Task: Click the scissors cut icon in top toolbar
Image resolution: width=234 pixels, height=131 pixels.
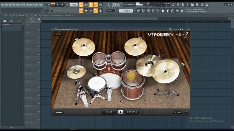Action: (178, 5)
